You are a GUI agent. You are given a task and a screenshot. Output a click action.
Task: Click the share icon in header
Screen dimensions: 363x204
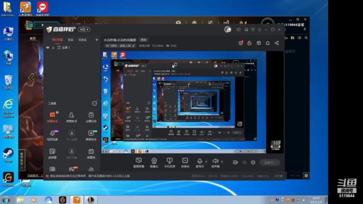277,43
